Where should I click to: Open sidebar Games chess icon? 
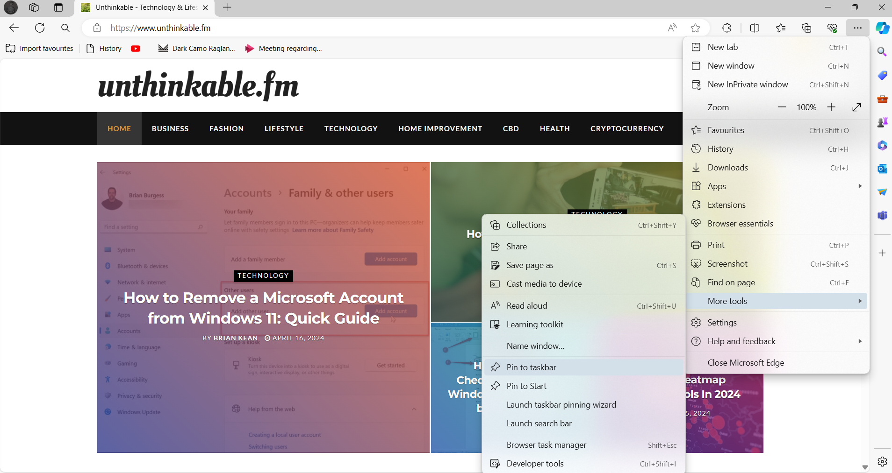coord(882,122)
